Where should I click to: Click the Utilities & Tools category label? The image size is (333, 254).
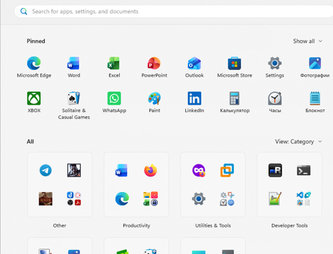pos(213,225)
